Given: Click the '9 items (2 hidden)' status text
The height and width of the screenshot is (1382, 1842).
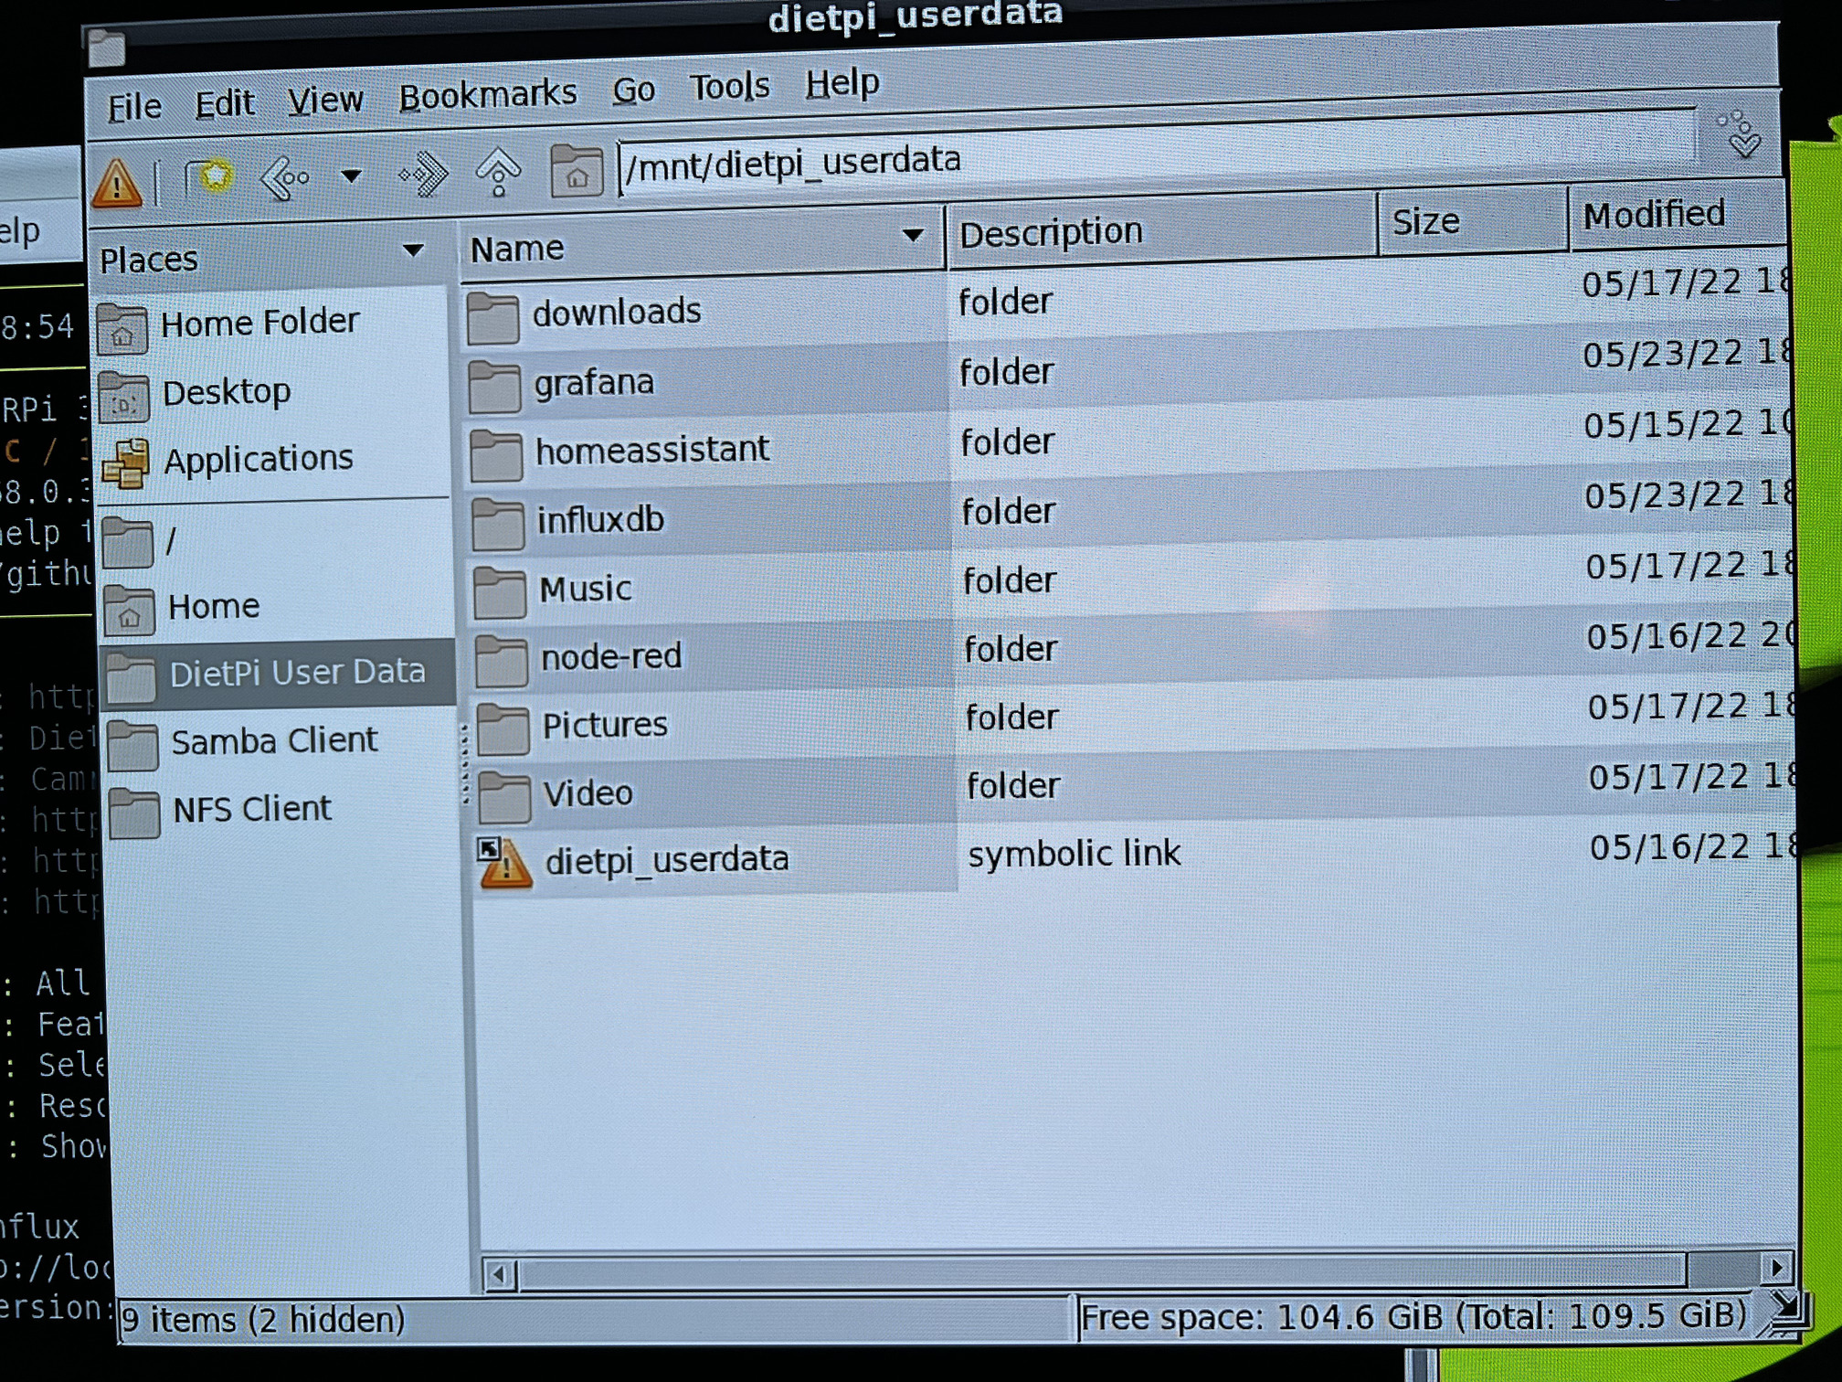Looking at the screenshot, I should coord(263,1320).
